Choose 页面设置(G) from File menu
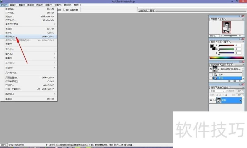 28,77
